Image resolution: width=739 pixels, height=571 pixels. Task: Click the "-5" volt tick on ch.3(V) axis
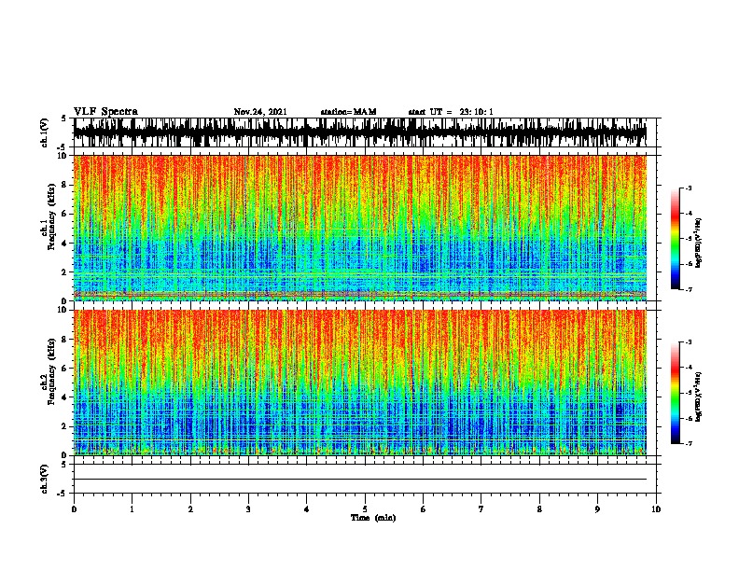click(63, 494)
